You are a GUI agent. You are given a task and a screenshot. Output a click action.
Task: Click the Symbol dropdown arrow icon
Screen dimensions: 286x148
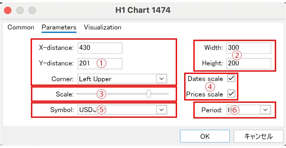click(161, 110)
